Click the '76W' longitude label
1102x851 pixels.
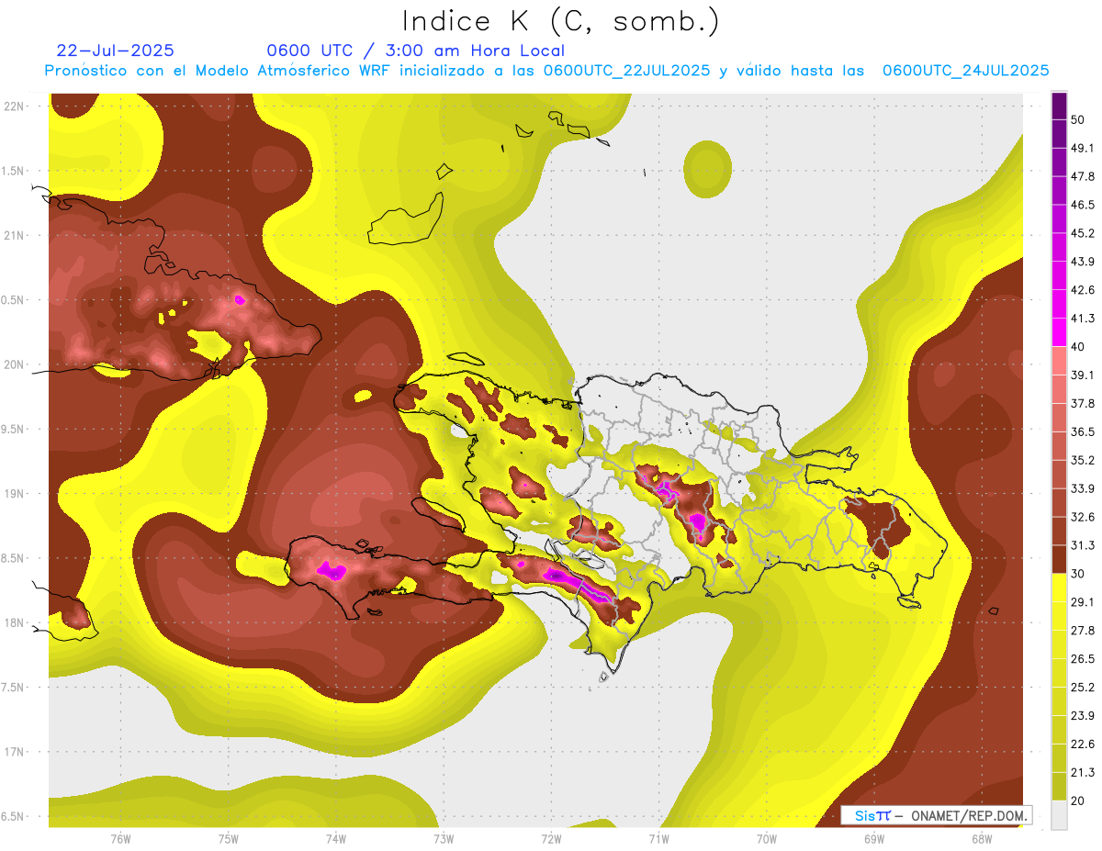120,838
